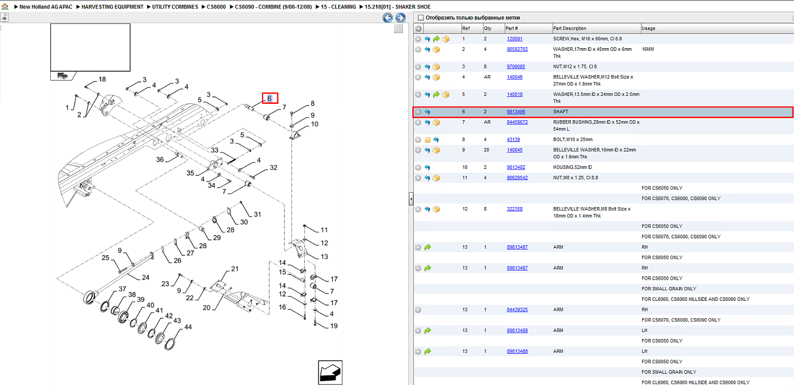Click the note icon for BOLT 43139
Image resolution: width=794 pixels, height=385 pixels.
coord(427,140)
